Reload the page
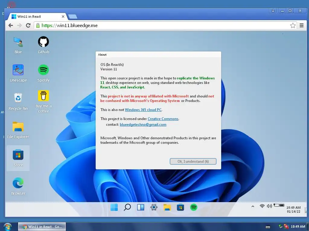 28,25
